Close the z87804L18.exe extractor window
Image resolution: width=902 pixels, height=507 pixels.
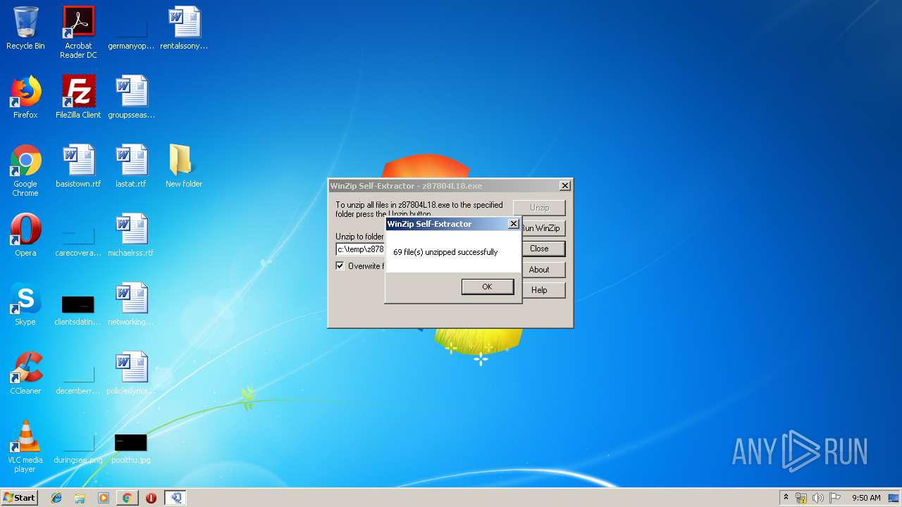click(x=564, y=186)
